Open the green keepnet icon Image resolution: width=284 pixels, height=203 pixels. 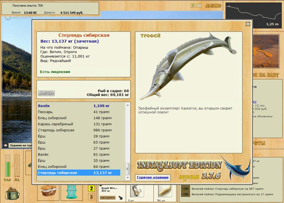(72, 192)
